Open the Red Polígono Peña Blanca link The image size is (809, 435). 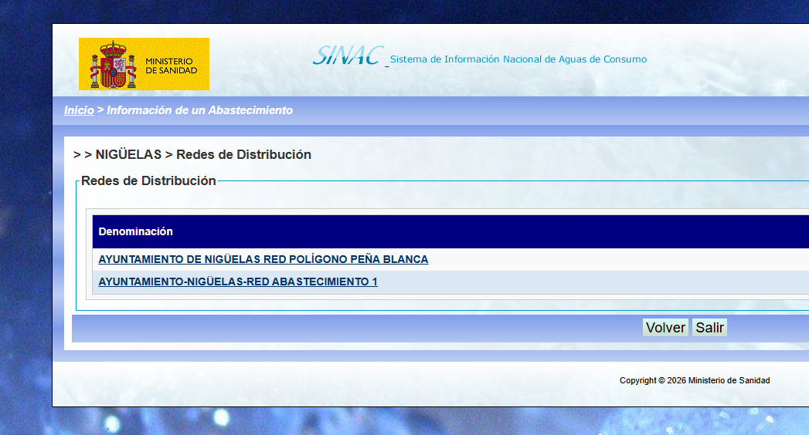point(263,259)
